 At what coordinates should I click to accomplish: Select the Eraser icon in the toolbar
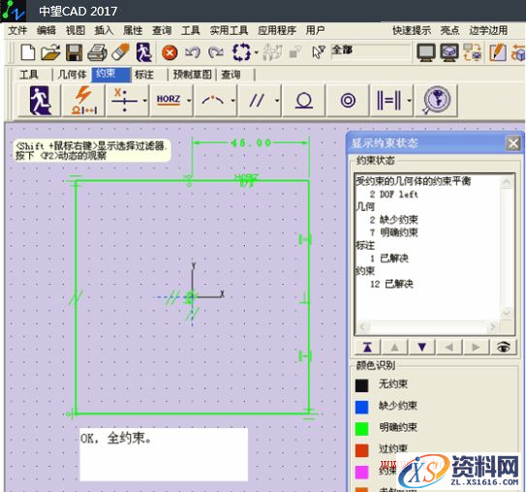120,52
